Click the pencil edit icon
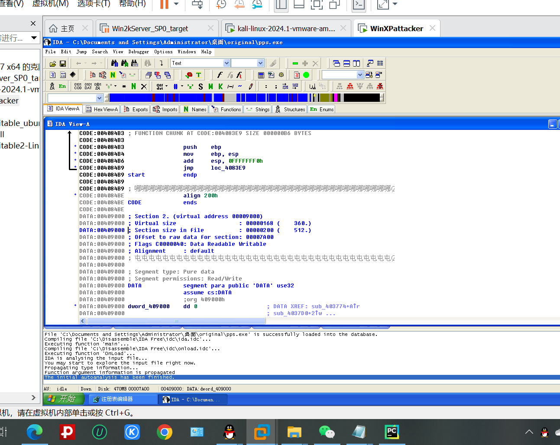Screen dimensions: 560x445 click(x=250, y=87)
